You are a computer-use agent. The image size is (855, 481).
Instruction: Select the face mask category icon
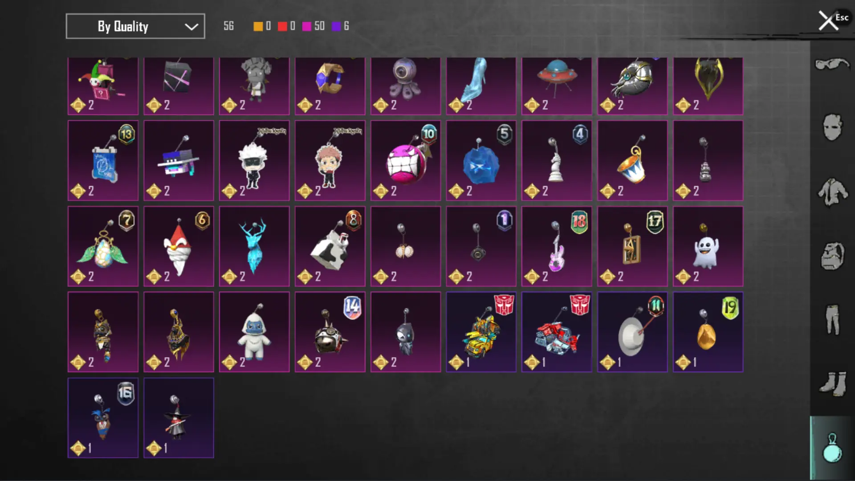pos(832,127)
